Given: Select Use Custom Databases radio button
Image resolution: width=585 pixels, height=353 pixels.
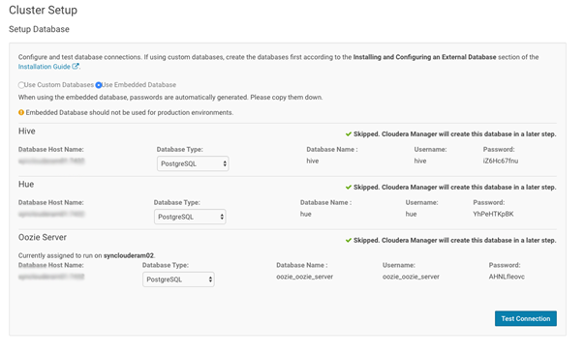Looking at the screenshot, I should [x=21, y=85].
